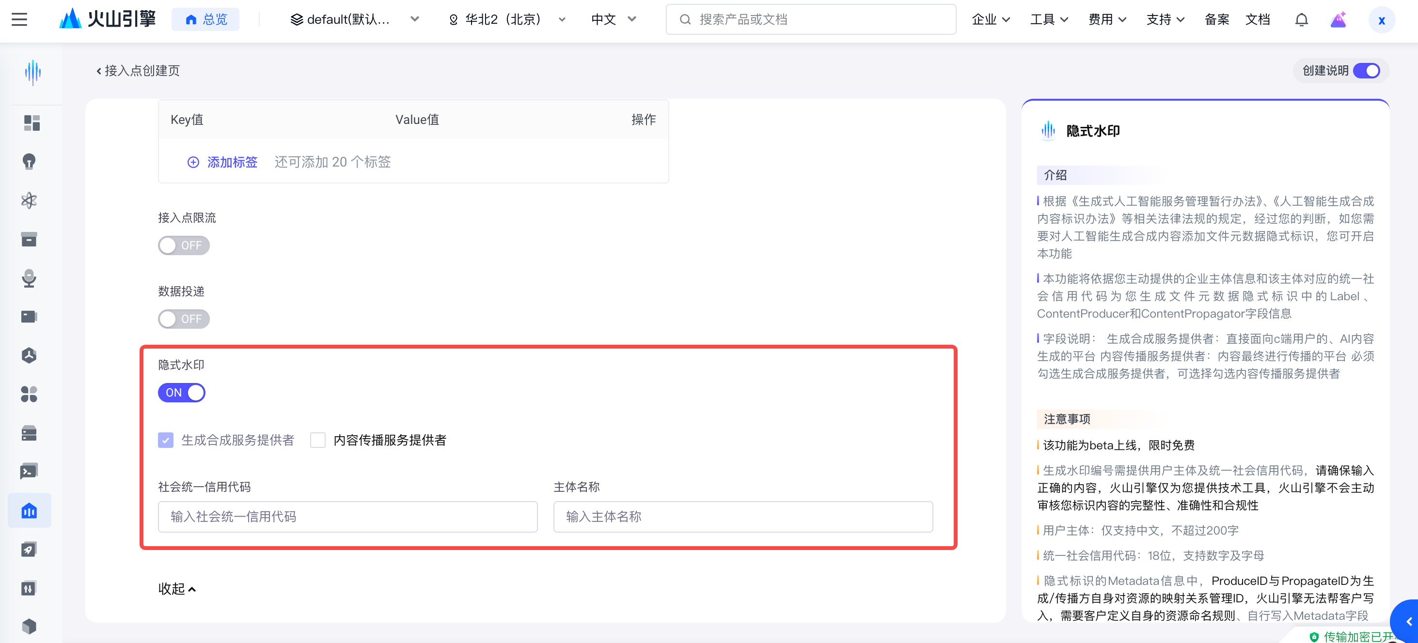Turn off the 隐式水印 ON switch
The image size is (1418, 643).
pyautogui.click(x=182, y=392)
